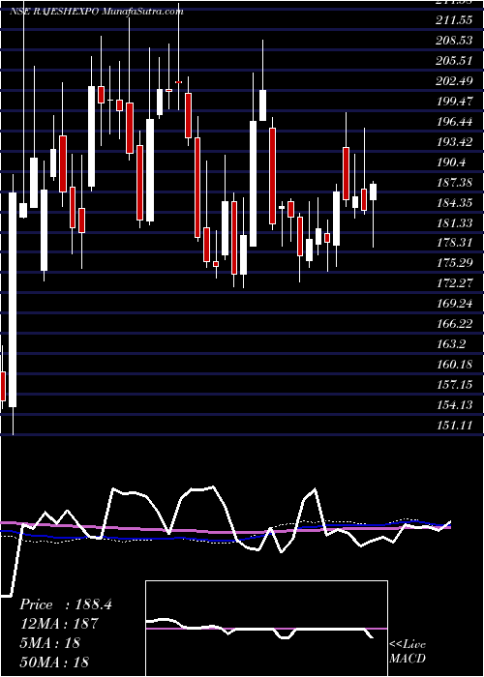Select the 166.22 price axis label
The height and width of the screenshot is (677, 484).
(x=453, y=324)
